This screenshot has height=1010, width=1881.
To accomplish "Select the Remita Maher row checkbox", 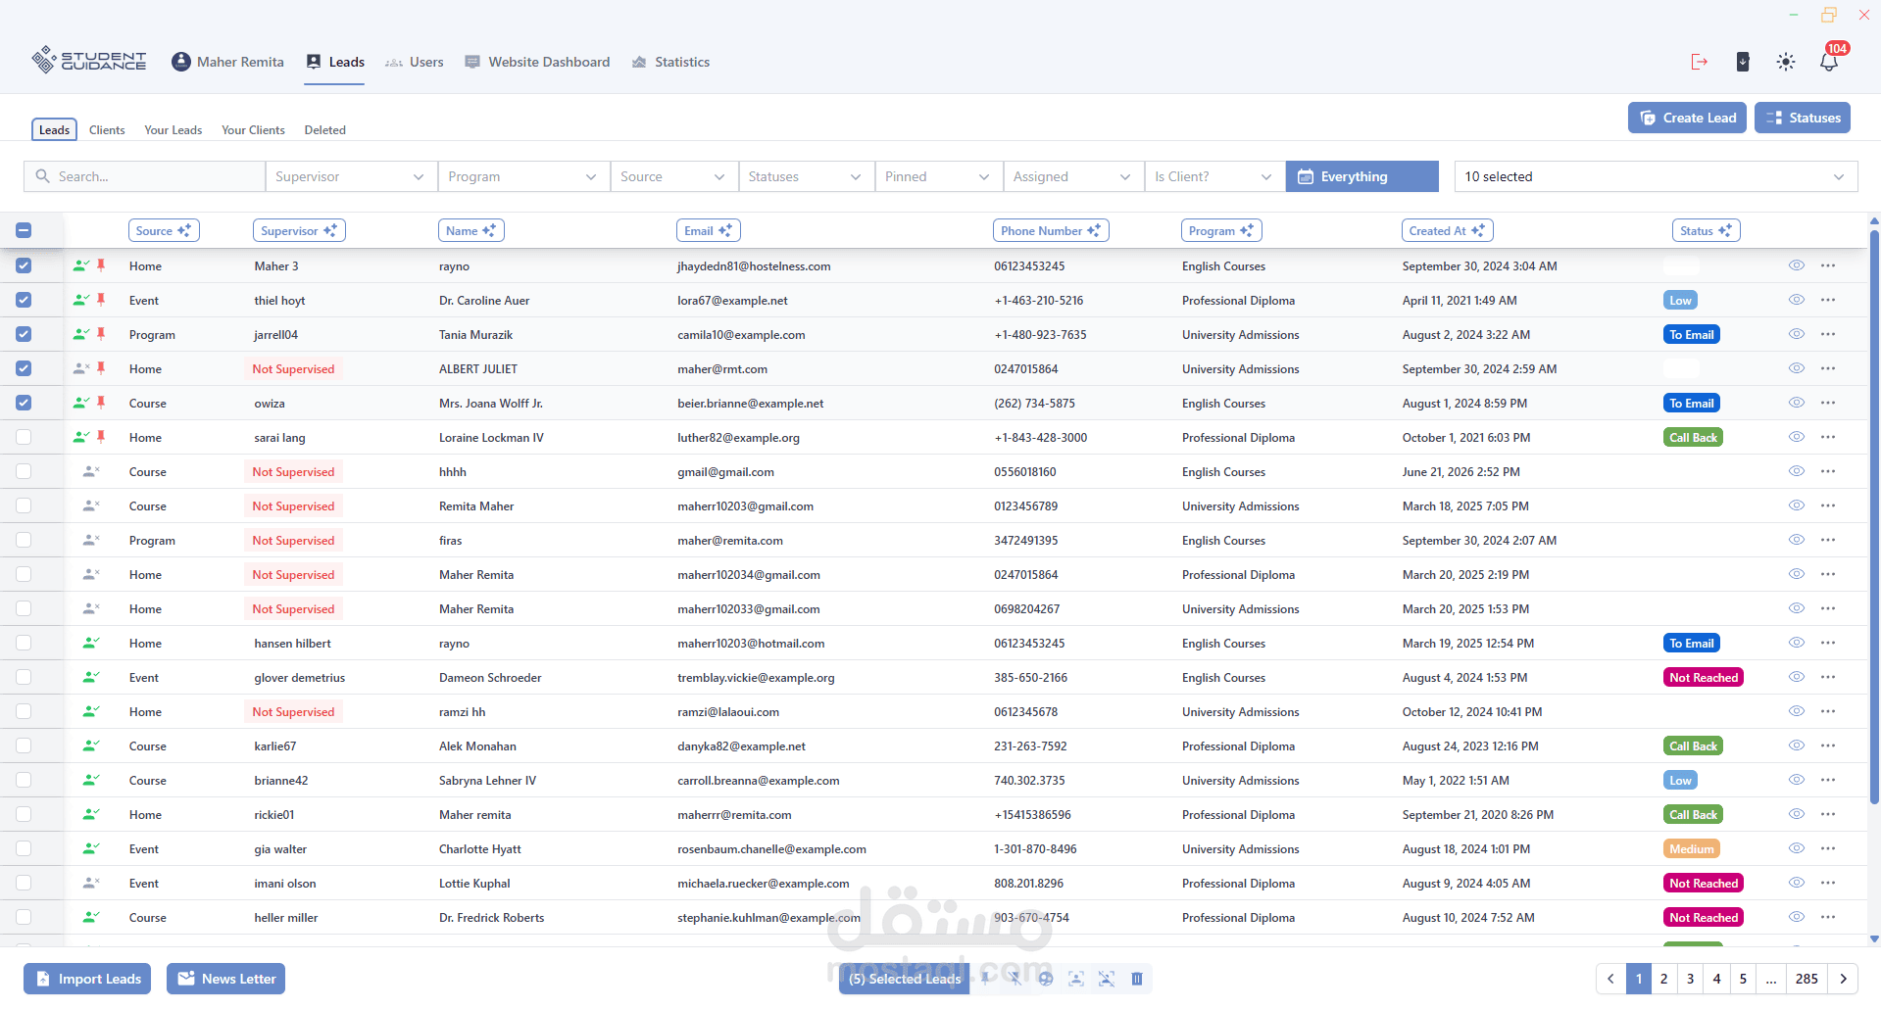I will point(24,505).
